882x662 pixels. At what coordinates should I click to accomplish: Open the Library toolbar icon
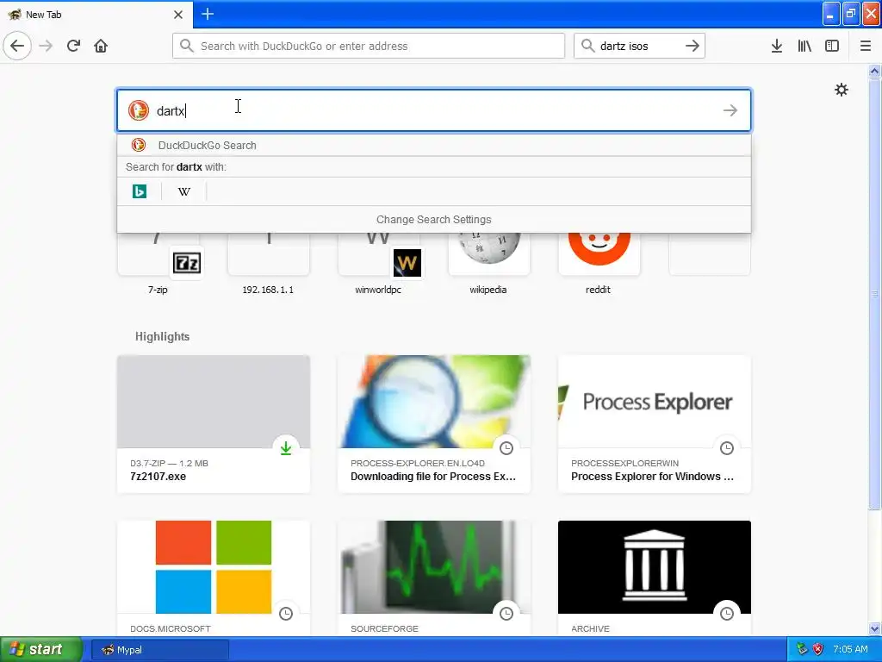(804, 46)
